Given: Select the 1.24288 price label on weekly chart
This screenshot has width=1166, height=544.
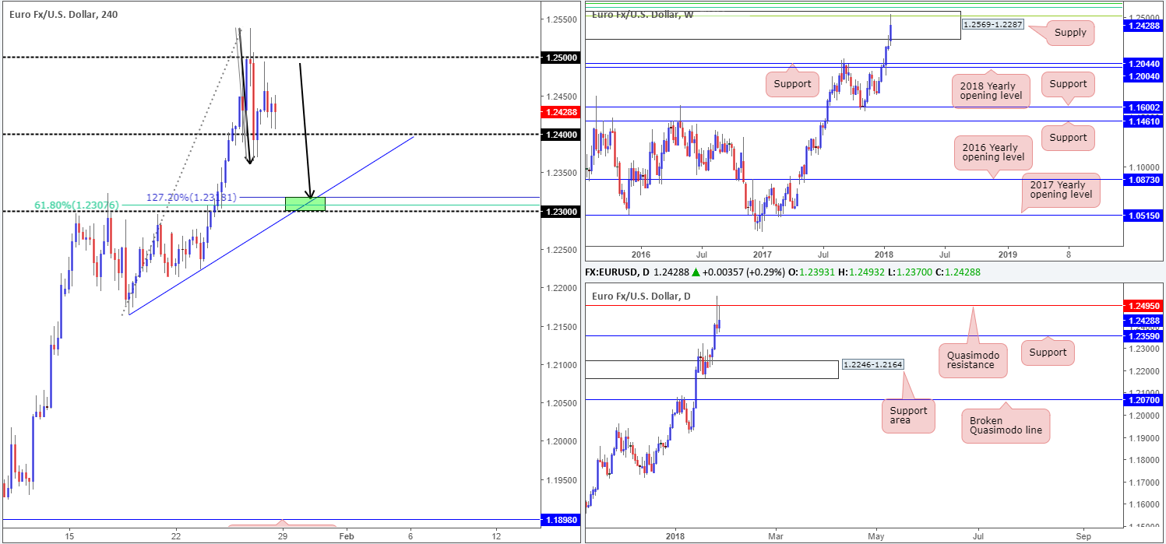Looking at the screenshot, I should coord(1142,26).
